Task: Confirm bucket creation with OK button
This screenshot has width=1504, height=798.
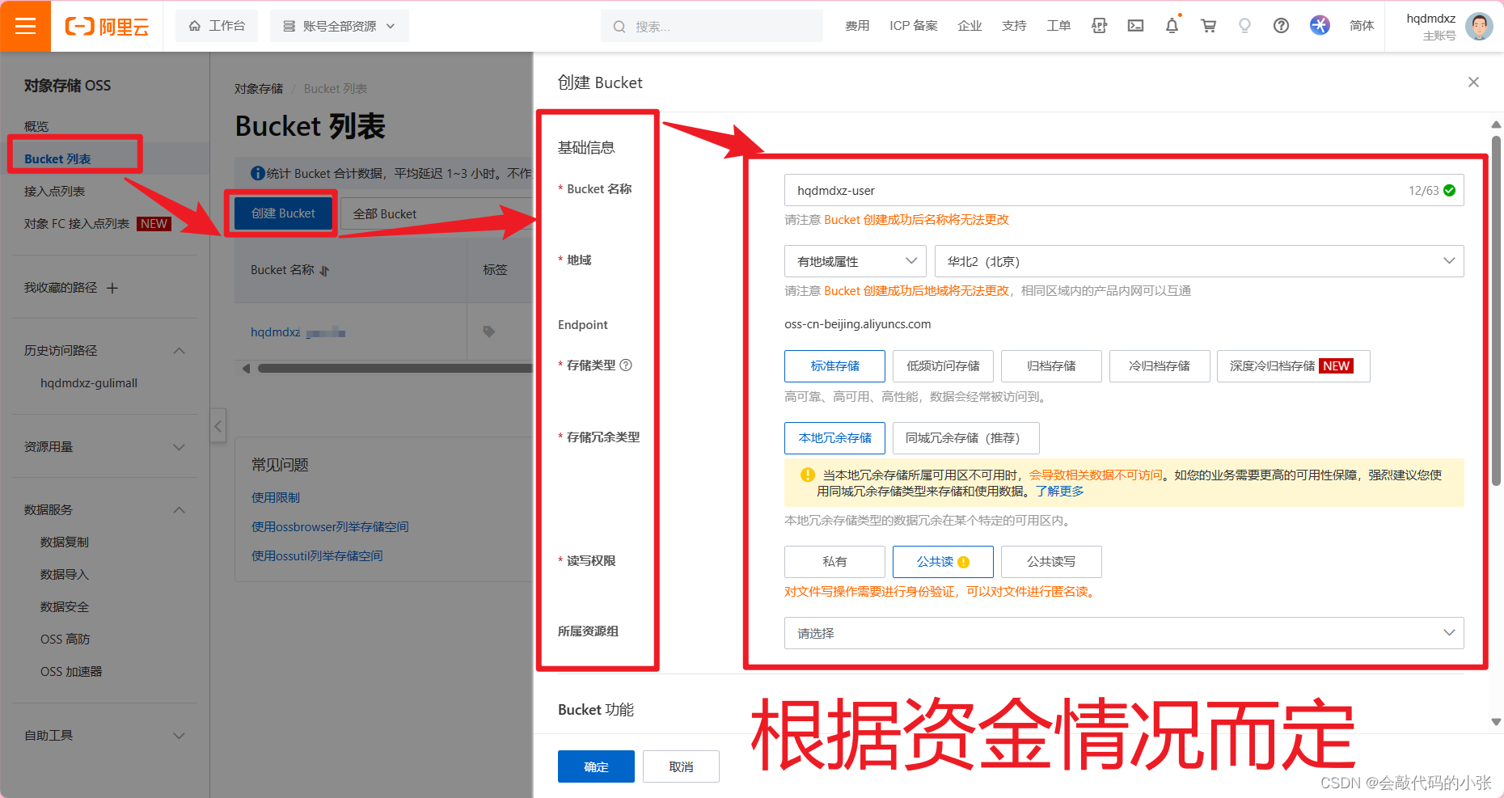Action: [x=596, y=766]
